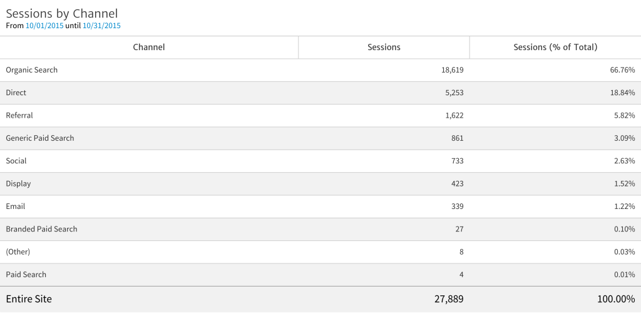
Task: Click the Social channel row
Action: click(16, 161)
